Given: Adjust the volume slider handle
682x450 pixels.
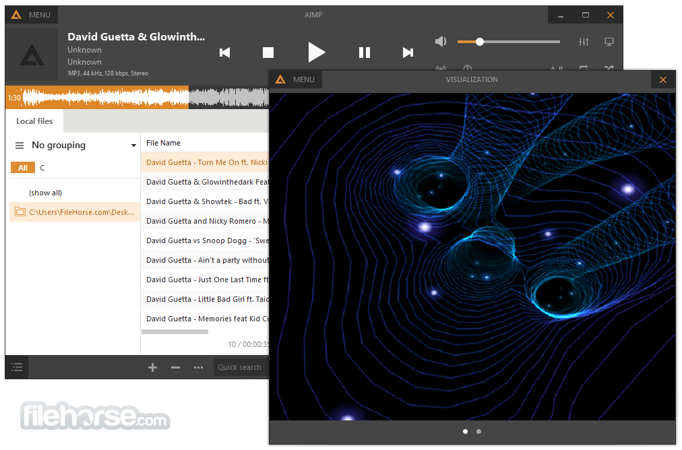Looking at the screenshot, I should pyautogui.click(x=479, y=42).
